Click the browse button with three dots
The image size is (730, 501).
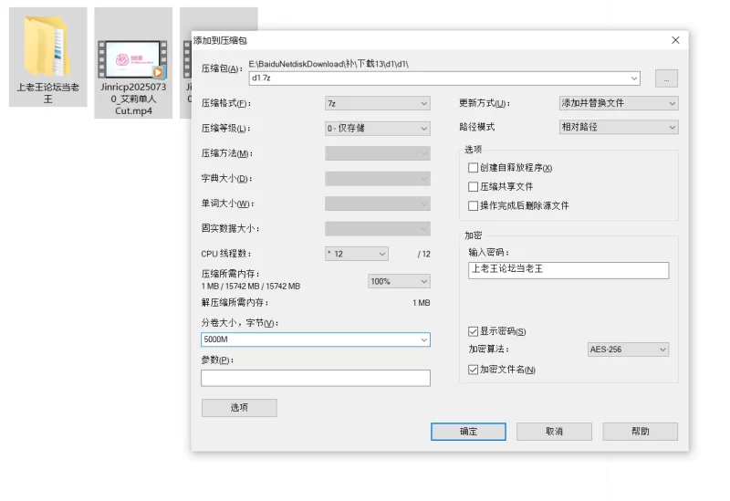[x=666, y=78]
